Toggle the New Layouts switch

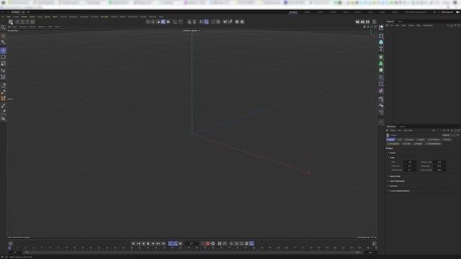tap(457, 12)
